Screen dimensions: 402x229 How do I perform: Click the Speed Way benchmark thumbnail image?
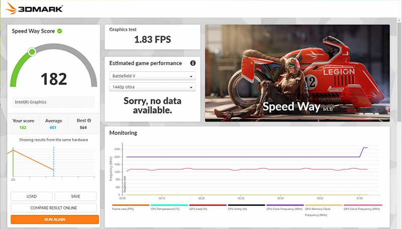[297, 73]
